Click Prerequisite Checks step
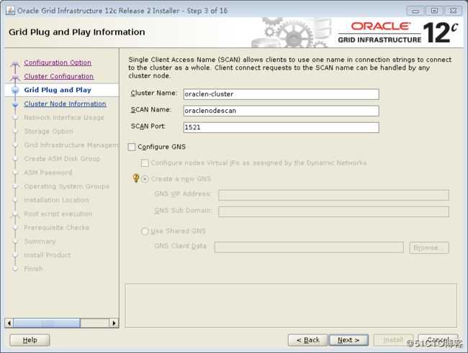This screenshot has width=468, height=353. click(57, 227)
